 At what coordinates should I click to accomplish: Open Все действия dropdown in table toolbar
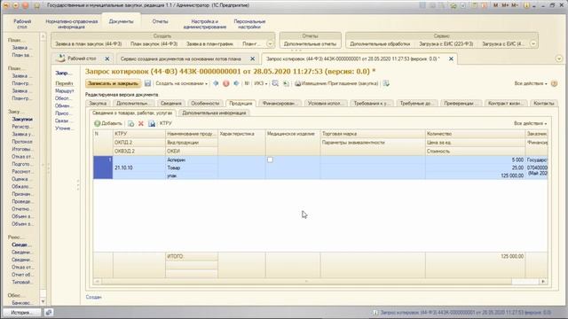(x=531, y=123)
